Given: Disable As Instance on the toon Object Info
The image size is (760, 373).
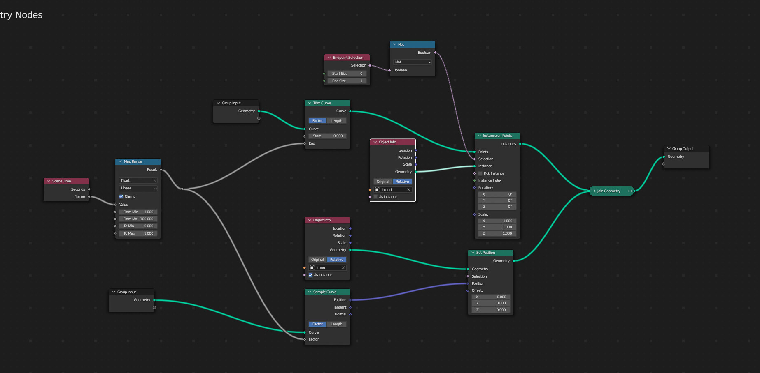Looking at the screenshot, I should [x=310, y=275].
